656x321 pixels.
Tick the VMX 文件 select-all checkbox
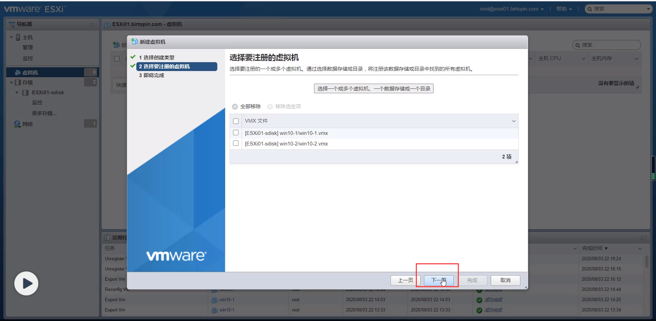(x=236, y=121)
